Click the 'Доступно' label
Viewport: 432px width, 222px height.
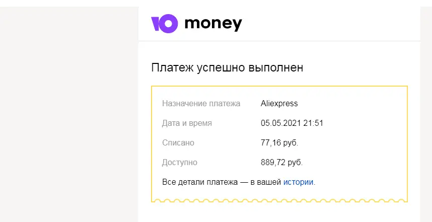[x=180, y=163]
